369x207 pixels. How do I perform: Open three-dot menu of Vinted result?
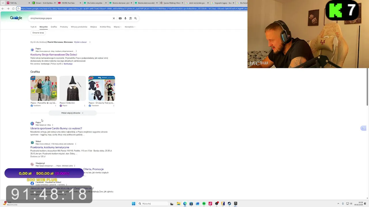tap(76, 144)
